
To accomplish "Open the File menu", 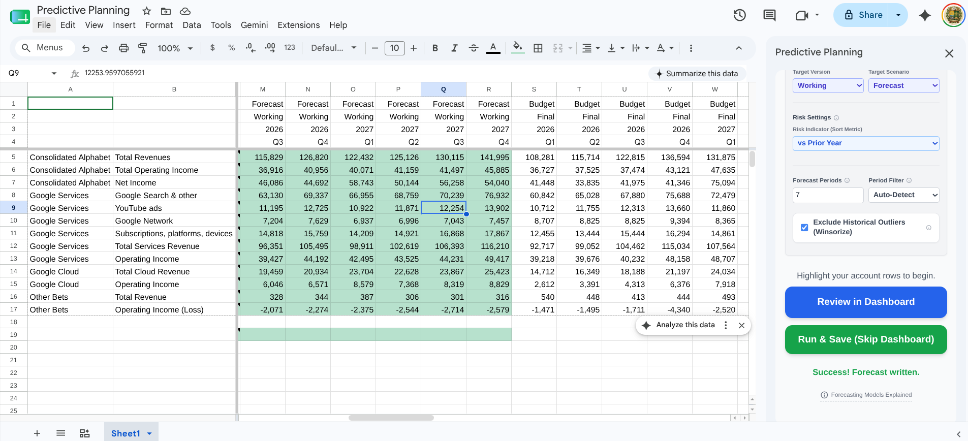I will click(44, 25).
